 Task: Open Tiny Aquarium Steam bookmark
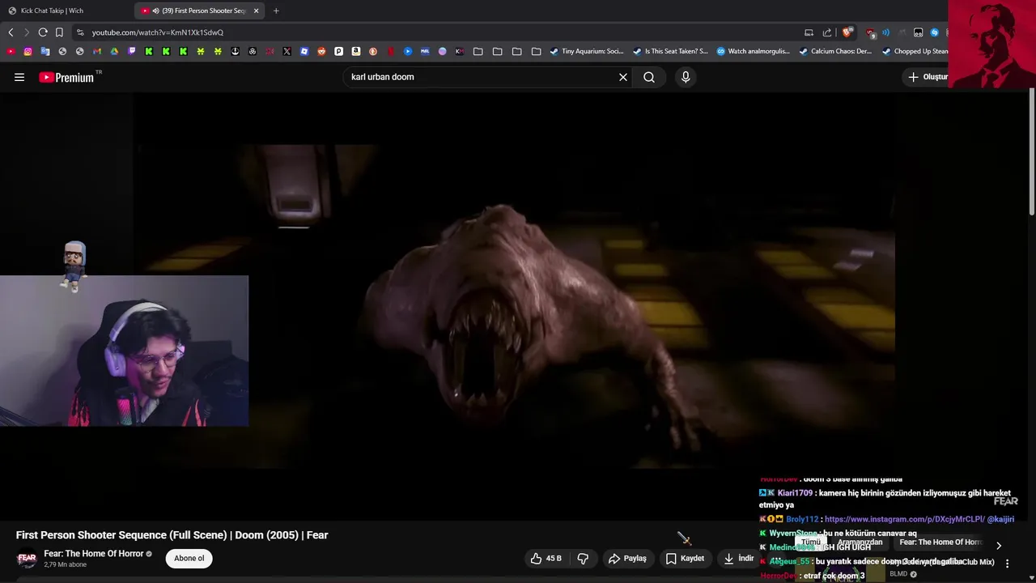click(587, 51)
